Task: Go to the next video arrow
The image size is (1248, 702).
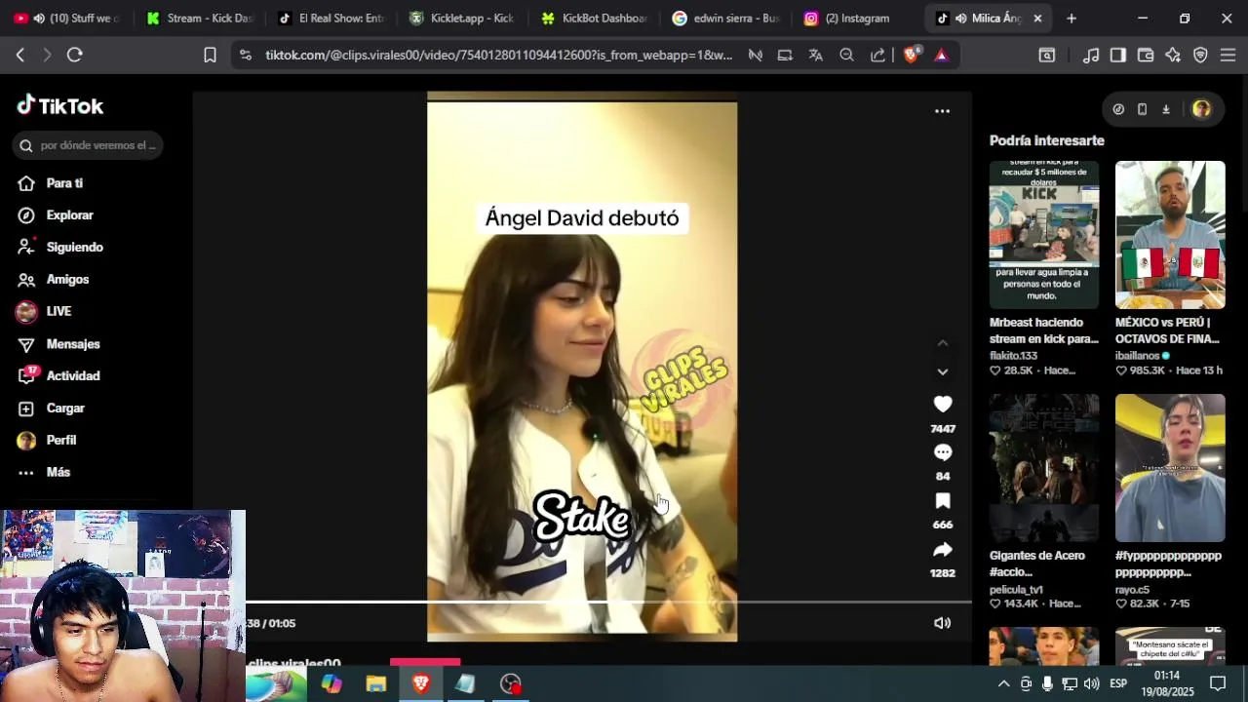Action: [942, 371]
